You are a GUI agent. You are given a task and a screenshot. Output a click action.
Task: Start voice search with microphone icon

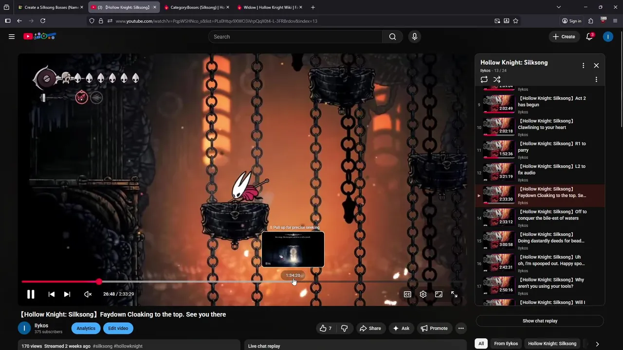[415, 36]
